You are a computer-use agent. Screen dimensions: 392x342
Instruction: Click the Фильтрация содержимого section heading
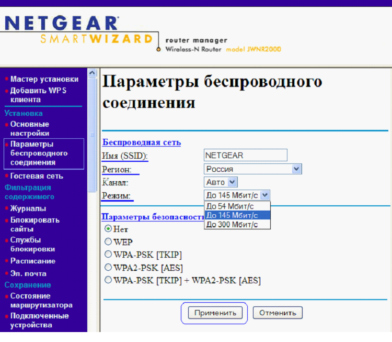(x=29, y=192)
